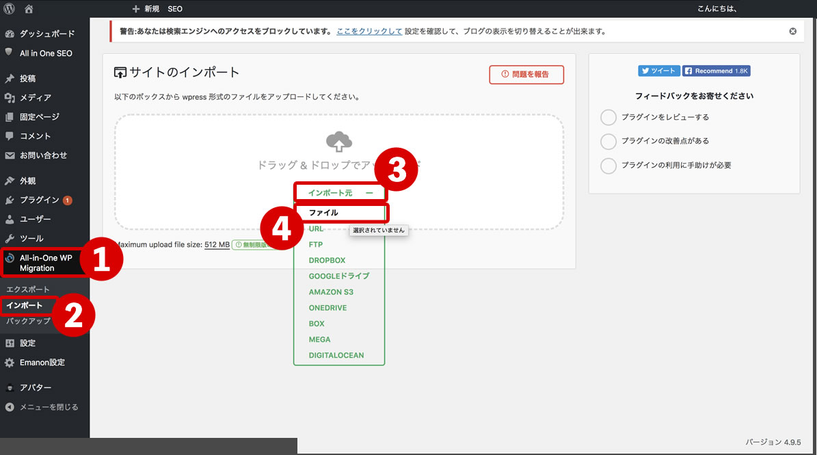Click the アバター icon in sidebar
The width and height of the screenshot is (817, 455).
click(10, 388)
